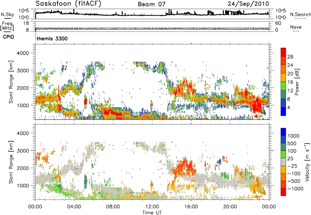This screenshot has height=215, width=311.
Task: Click the 16:00 time axis label
Action: coord(191,207)
